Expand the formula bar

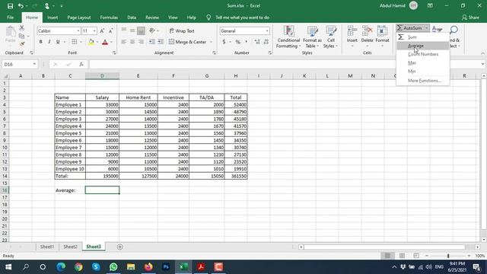tap(482, 64)
